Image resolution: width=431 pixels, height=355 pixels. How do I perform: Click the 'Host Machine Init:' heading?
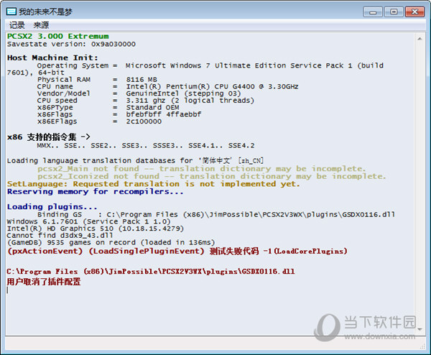(52, 57)
